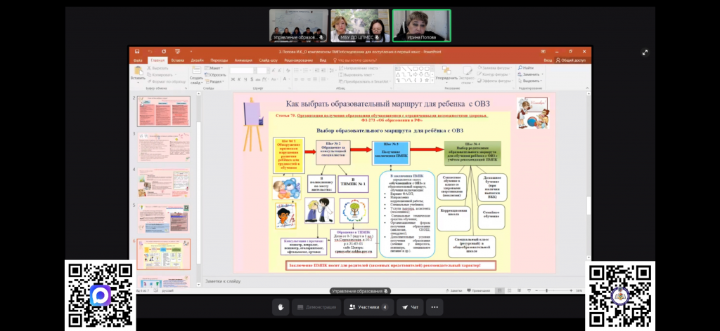Image resolution: width=720 pixels, height=331 pixels.
Task: Open the Чат panel
Action: 410,307
